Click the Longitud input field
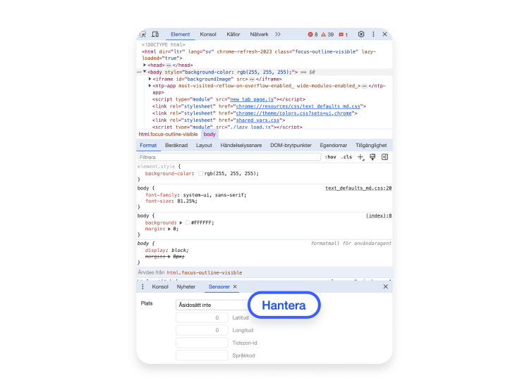The height and width of the screenshot is (392, 529). click(x=202, y=331)
